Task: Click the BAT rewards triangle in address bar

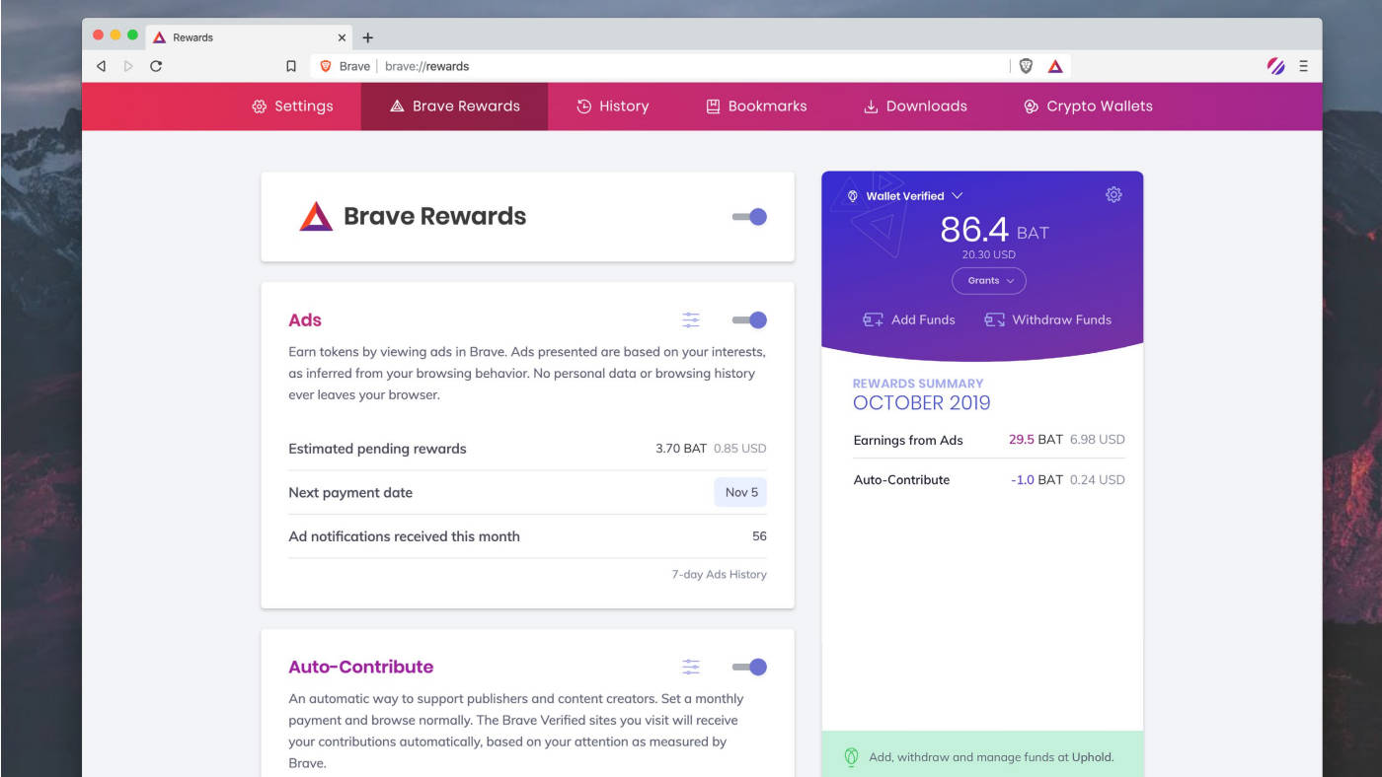Action: click(x=1055, y=66)
